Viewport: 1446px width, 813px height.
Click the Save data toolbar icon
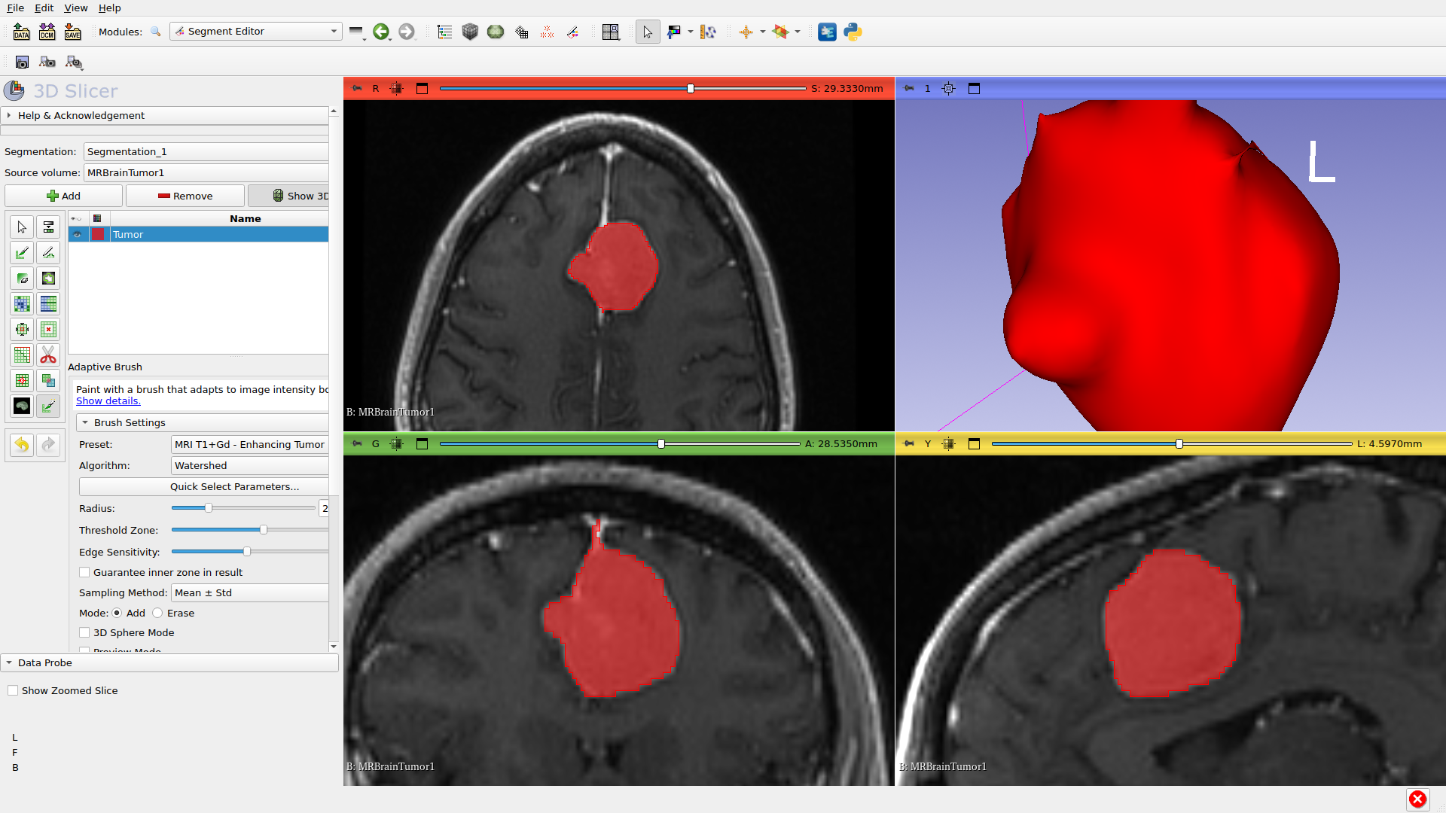pyautogui.click(x=72, y=32)
